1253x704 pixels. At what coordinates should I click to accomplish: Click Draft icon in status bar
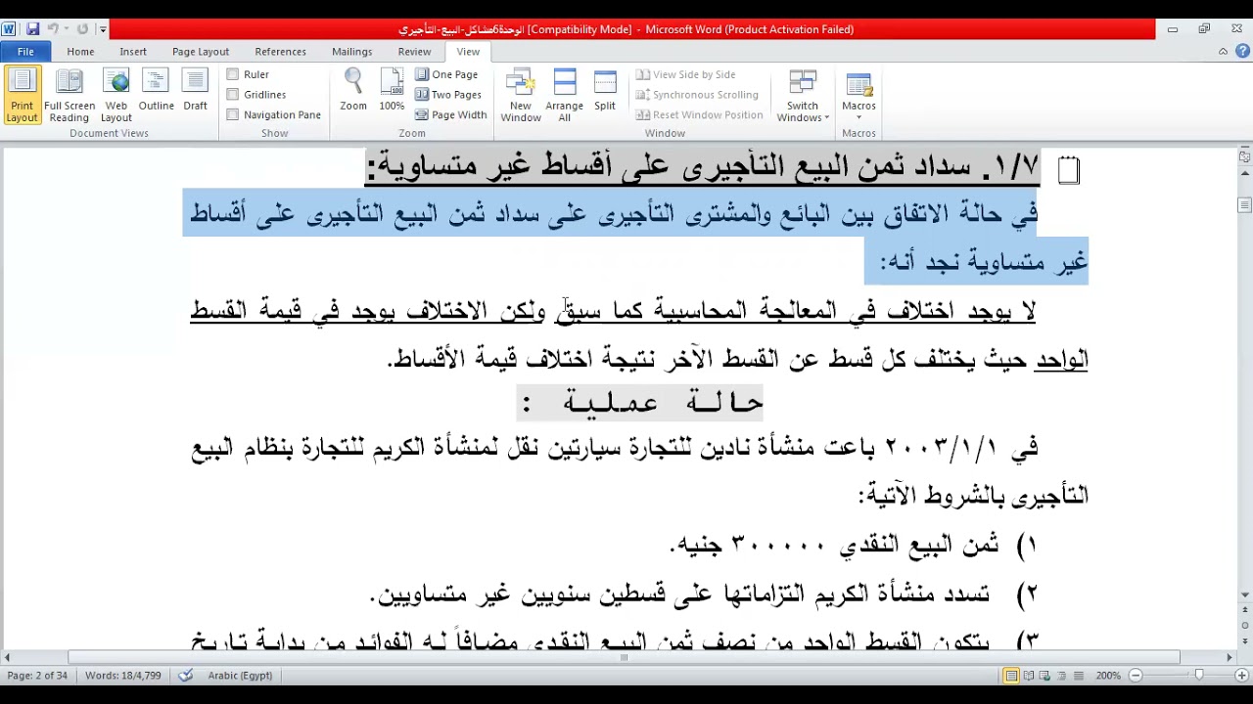click(1079, 676)
